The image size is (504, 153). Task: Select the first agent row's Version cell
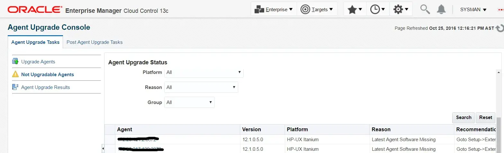tap(263, 140)
